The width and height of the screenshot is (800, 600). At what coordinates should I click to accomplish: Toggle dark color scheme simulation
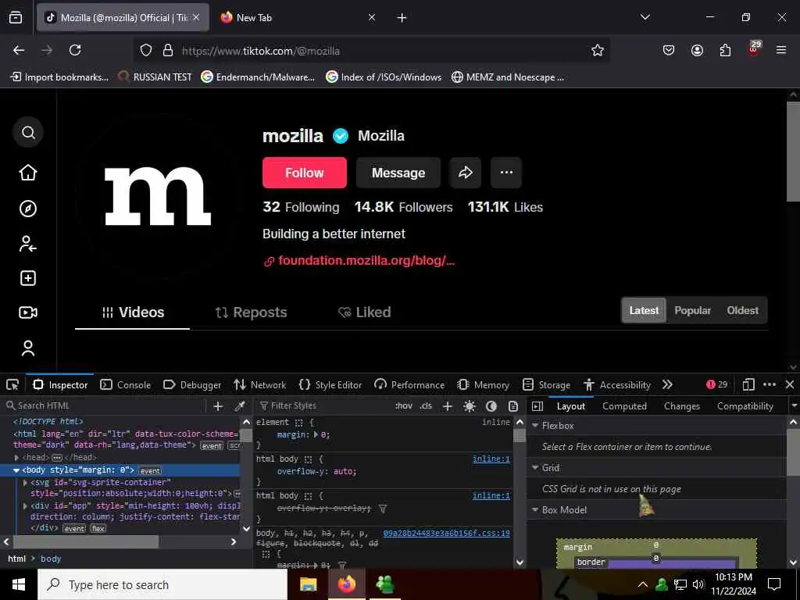[x=491, y=406]
